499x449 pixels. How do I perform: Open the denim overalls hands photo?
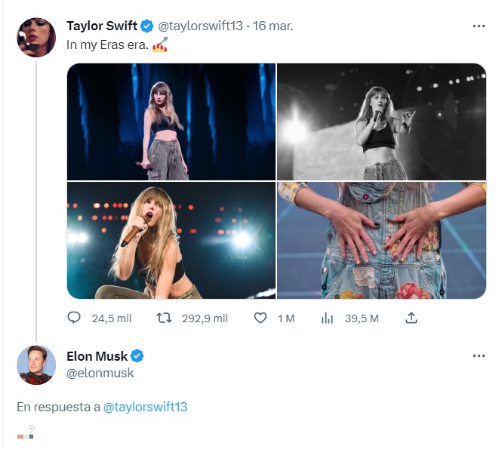tap(381, 241)
